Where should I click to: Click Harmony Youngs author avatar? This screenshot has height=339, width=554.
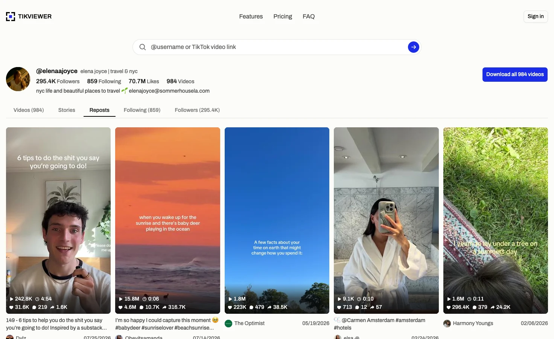[x=447, y=324]
